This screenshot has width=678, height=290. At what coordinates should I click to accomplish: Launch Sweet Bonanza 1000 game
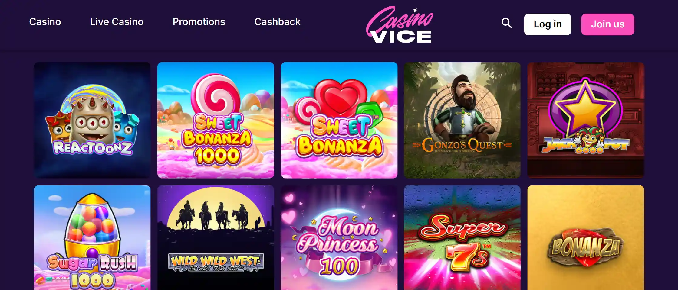(x=216, y=120)
